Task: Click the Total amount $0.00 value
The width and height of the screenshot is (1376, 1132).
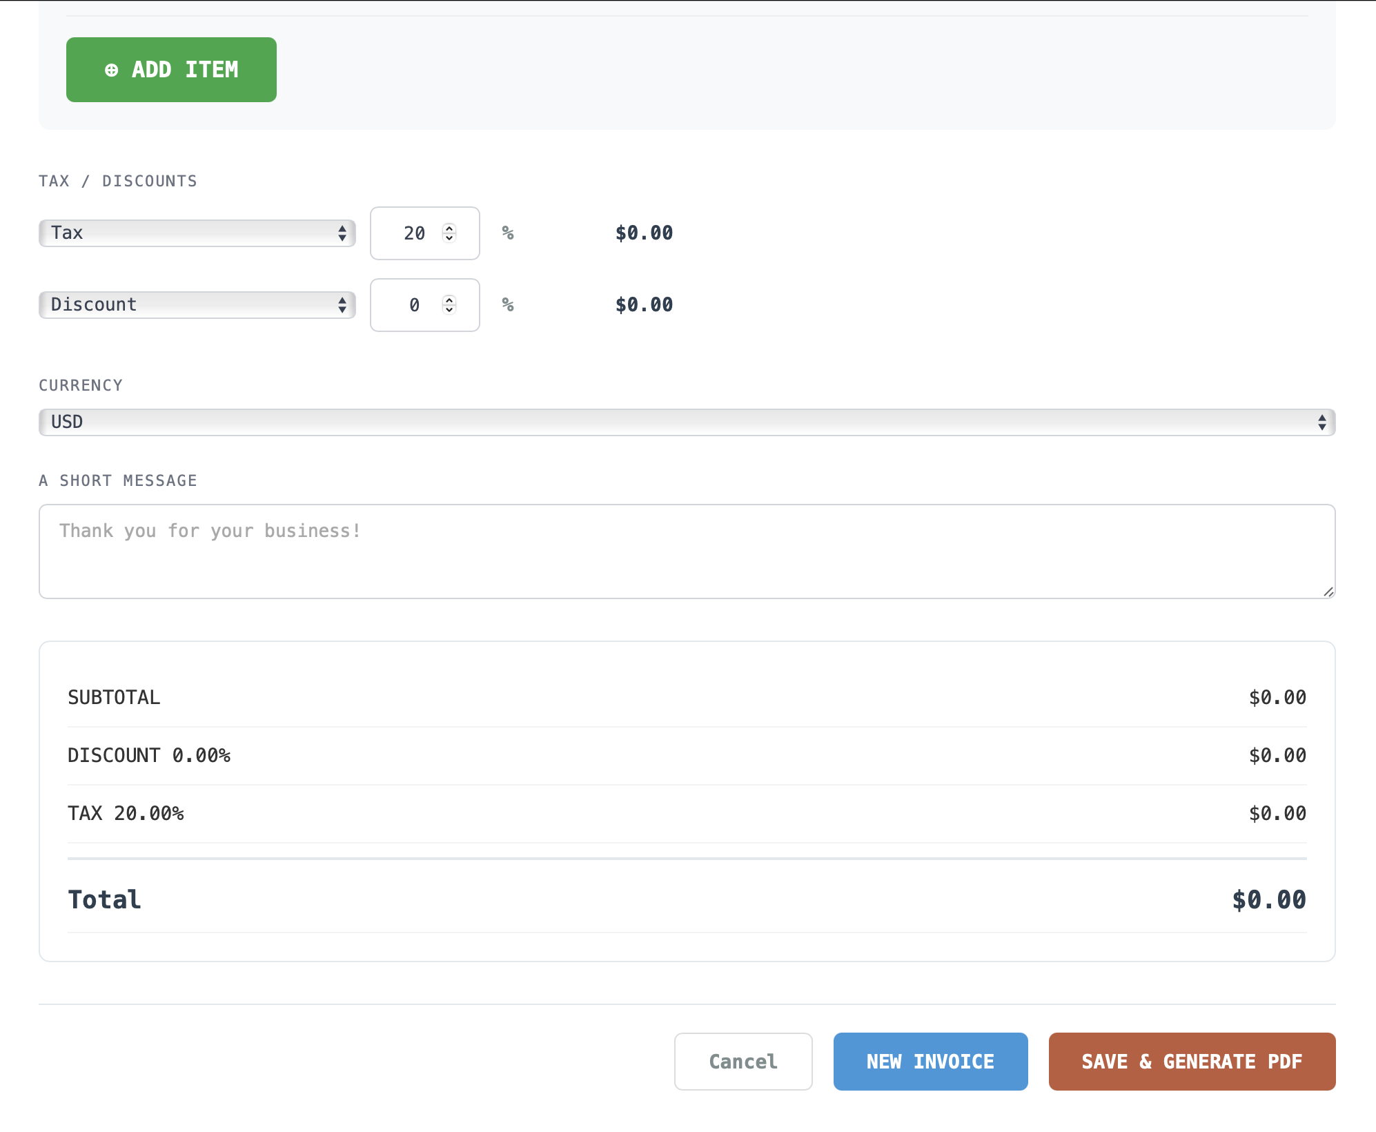Action: 1269,900
